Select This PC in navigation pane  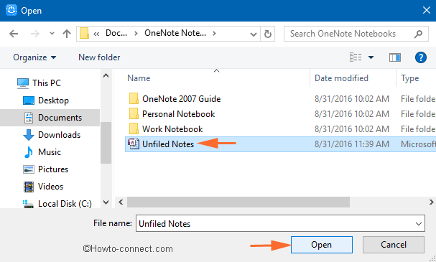(x=47, y=83)
